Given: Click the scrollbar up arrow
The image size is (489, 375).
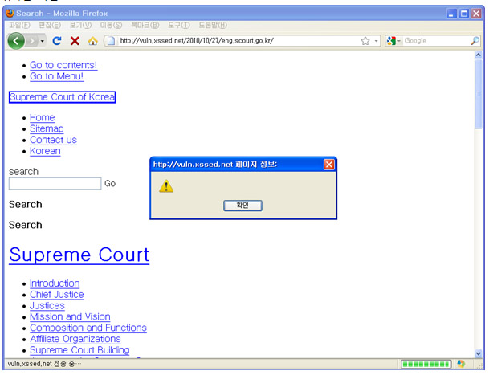Looking at the screenshot, I should coord(478,55).
